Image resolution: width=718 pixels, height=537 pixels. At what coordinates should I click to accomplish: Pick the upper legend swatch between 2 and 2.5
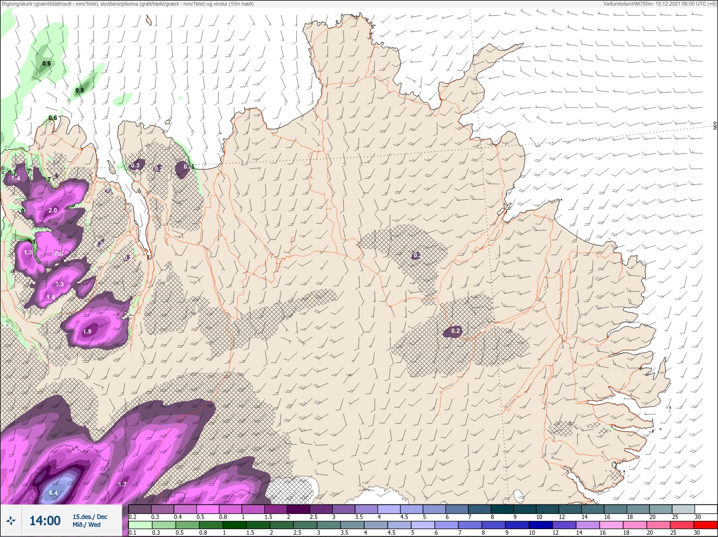298,509
